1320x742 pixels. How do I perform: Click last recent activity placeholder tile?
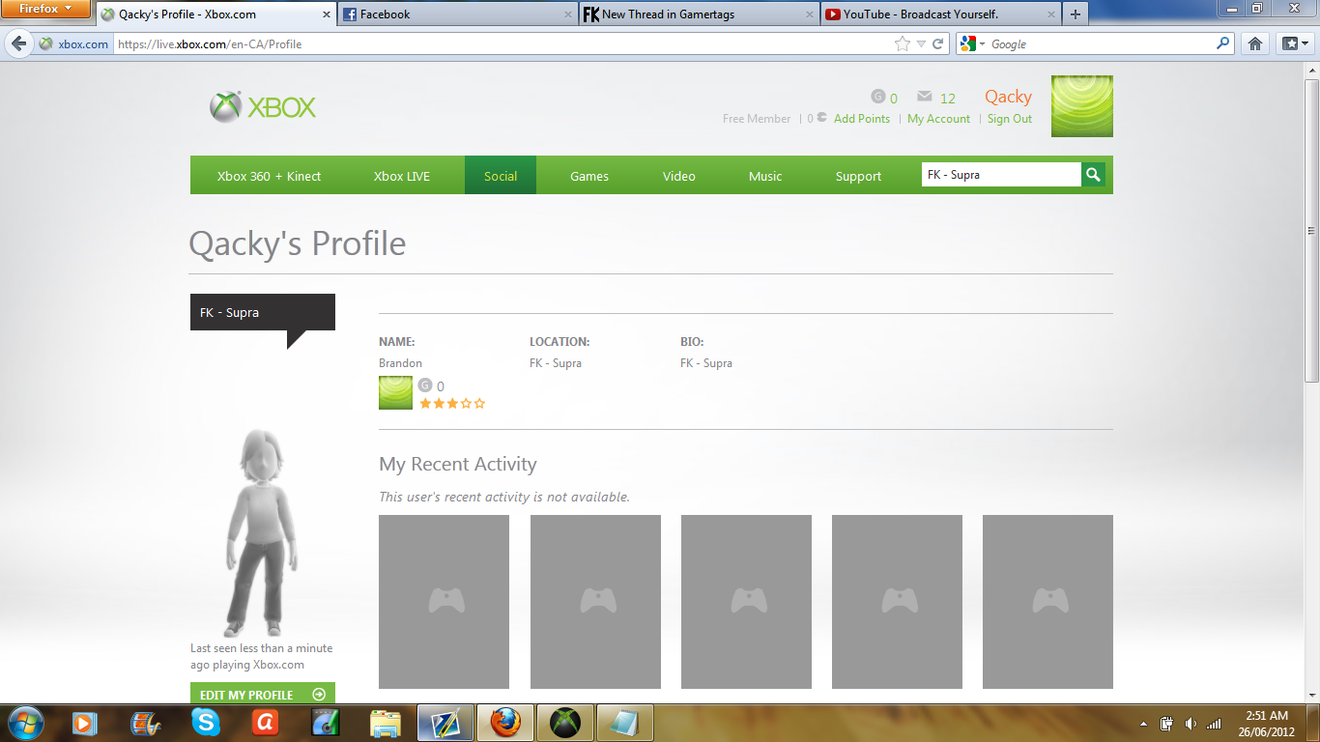[1047, 601]
